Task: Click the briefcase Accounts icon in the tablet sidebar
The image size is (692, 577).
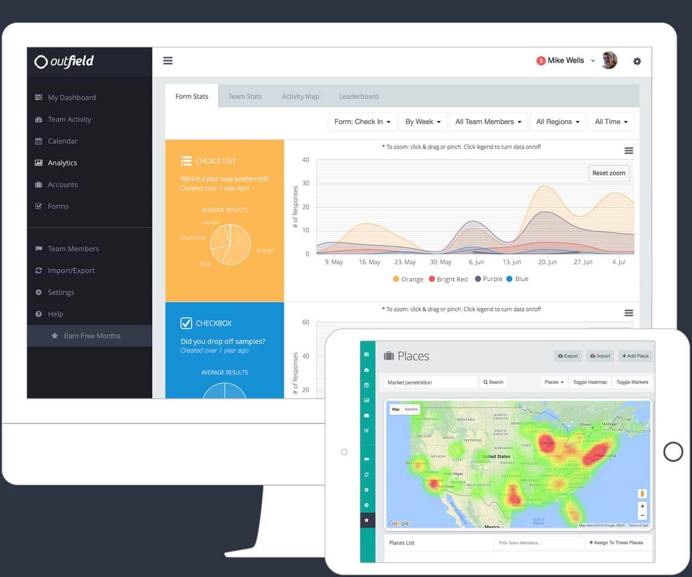Action: tap(367, 415)
